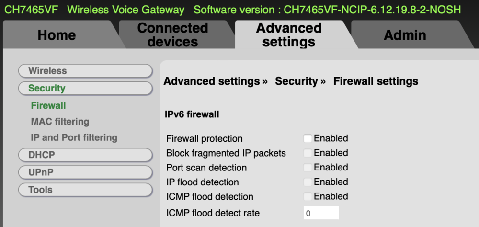The width and height of the screenshot is (479, 227).
Task: Click the Advanced settings breadcrumb link
Action: [x=211, y=81]
